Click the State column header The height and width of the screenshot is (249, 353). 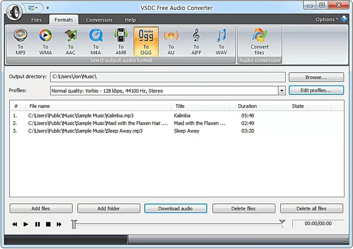tap(298, 106)
